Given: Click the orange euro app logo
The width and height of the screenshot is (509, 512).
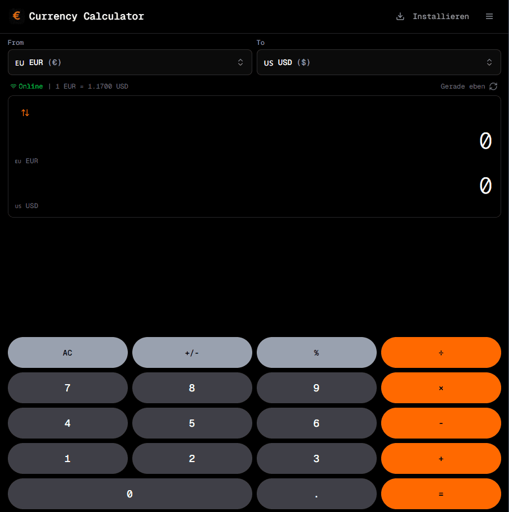Looking at the screenshot, I should click(17, 16).
